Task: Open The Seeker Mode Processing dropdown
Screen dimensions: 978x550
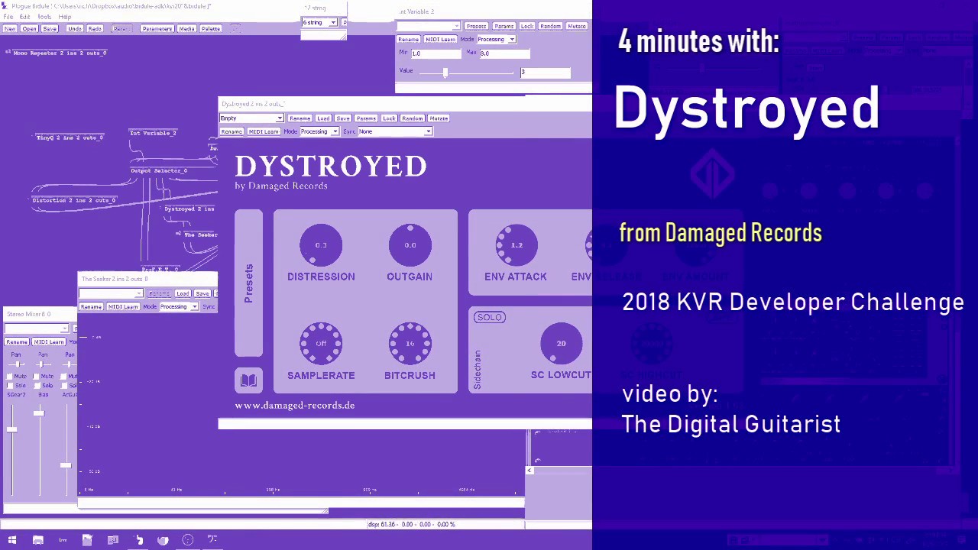Action: [179, 306]
